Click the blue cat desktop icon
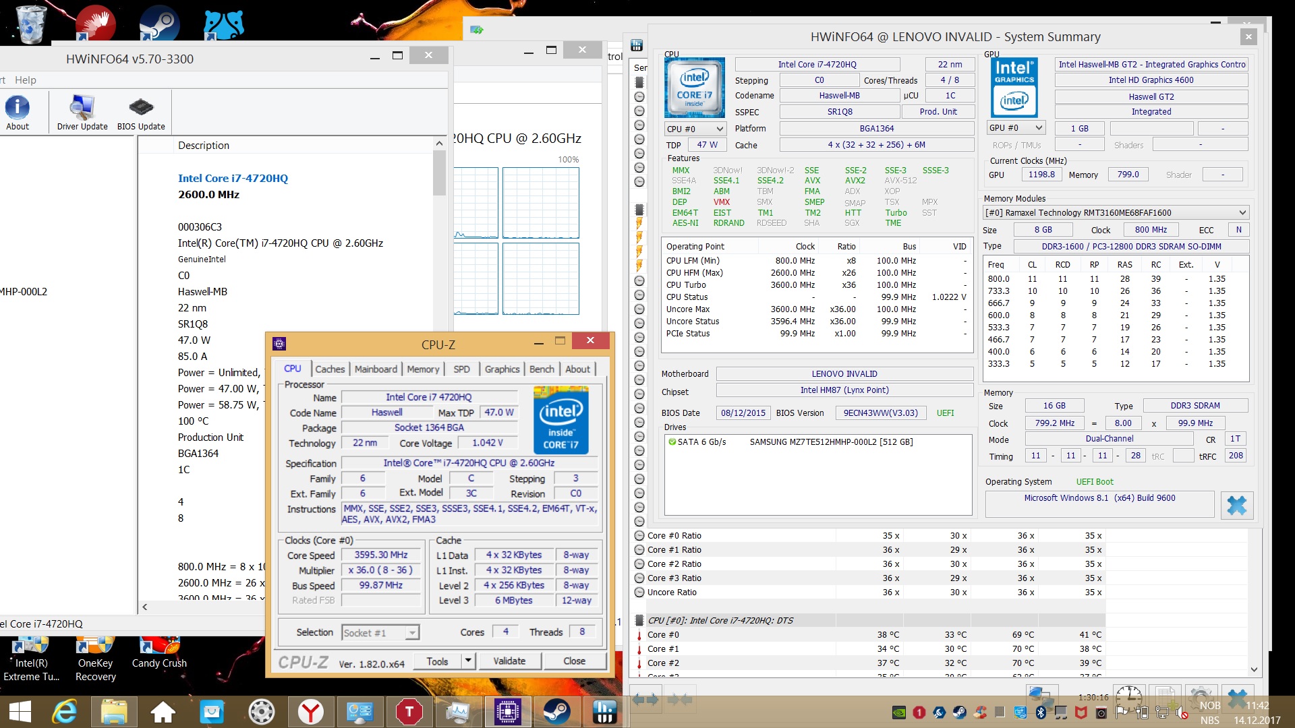 (x=223, y=24)
